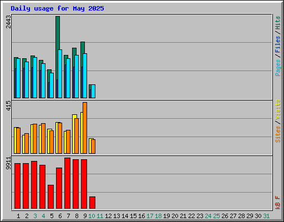This screenshot has width=284, height=222.
Task: Select day 9 label on the x-axis
Action: [85, 216]
